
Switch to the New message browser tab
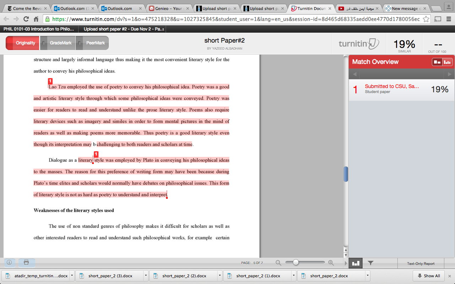(406, 8)
